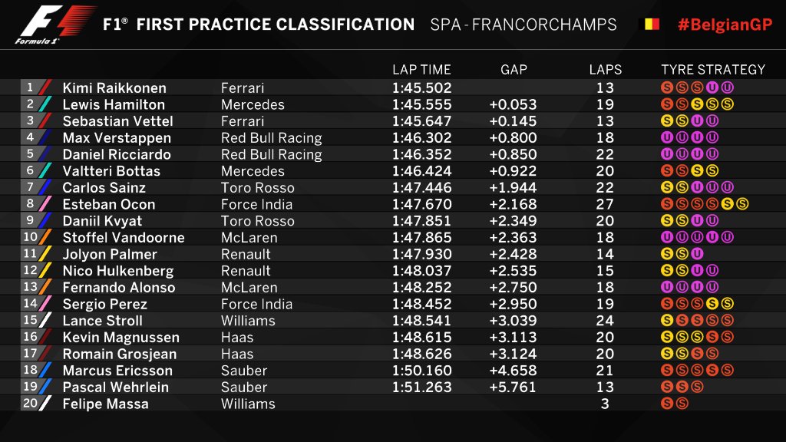The image size is (786, 442).
Task: Click Lance Stroll's first yellow tyre icon
Action: tap(667, 320)
